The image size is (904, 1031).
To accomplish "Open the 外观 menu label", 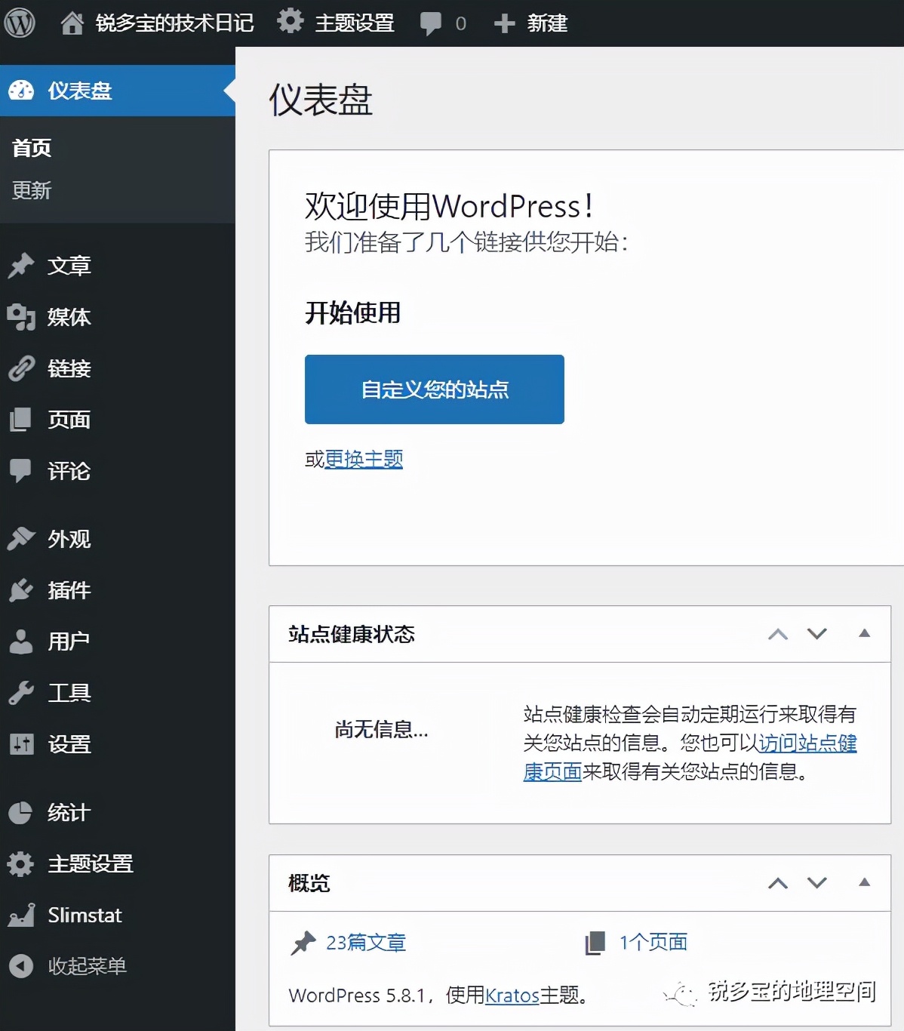I will (69, 539).
